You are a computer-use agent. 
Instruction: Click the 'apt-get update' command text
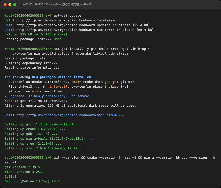[67, 16]
